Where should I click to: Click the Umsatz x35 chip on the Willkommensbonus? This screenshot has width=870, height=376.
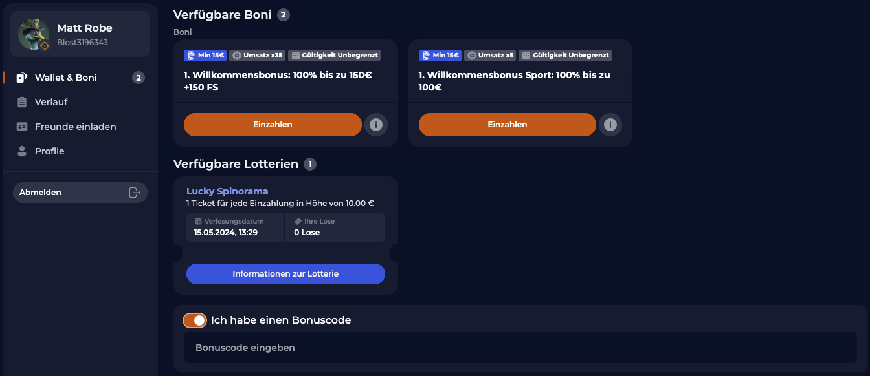pyautogui.click(x=257, y=55)
